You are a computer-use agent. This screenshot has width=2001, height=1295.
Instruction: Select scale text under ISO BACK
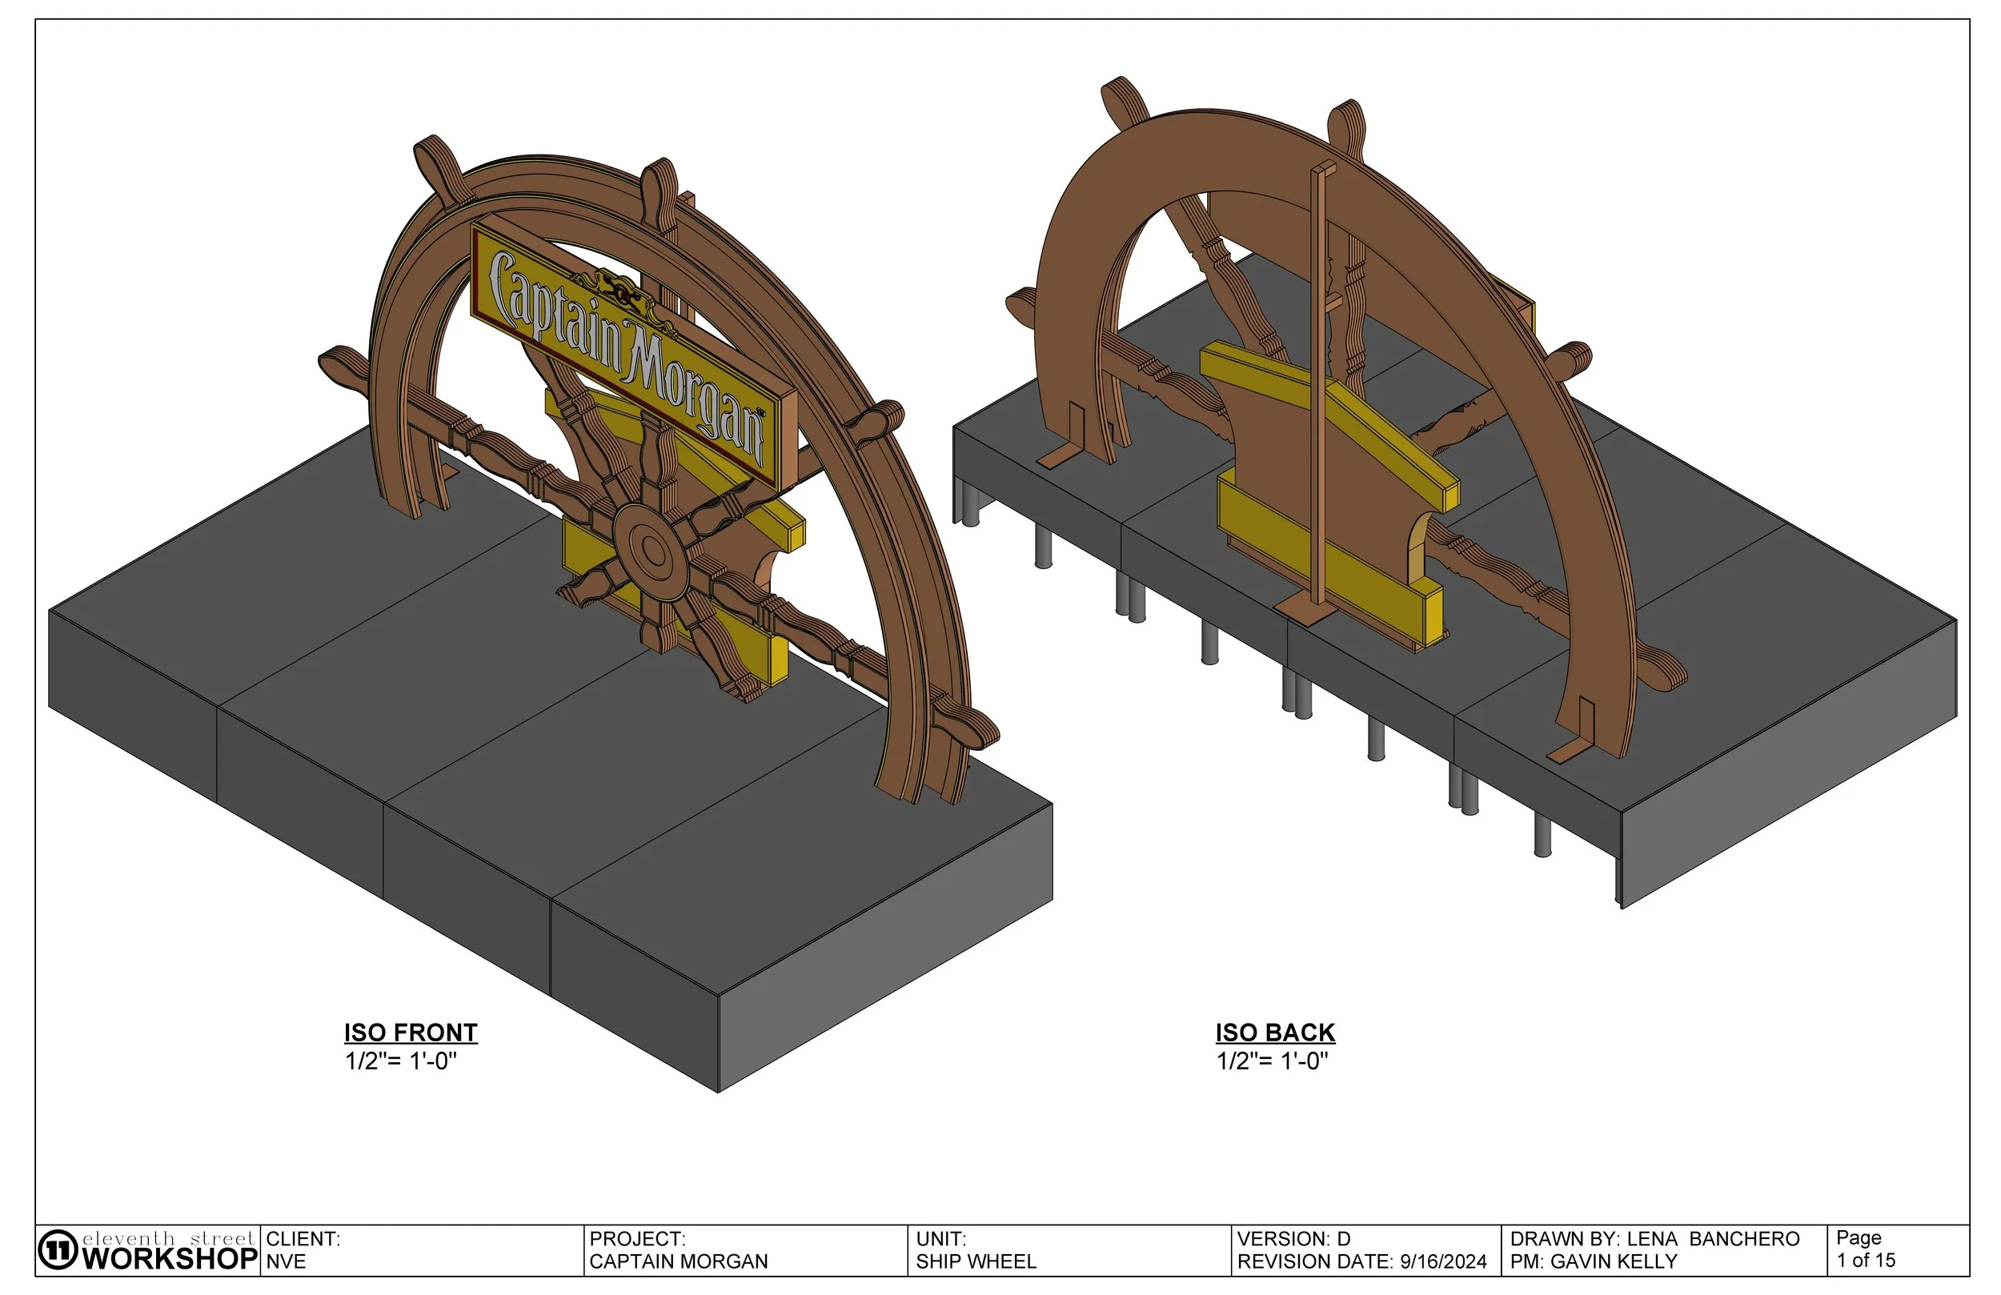1272,1061
